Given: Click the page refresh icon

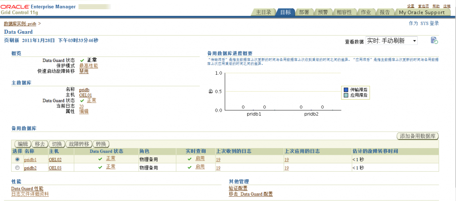Looking at the screenshot, I should [434, 40].
